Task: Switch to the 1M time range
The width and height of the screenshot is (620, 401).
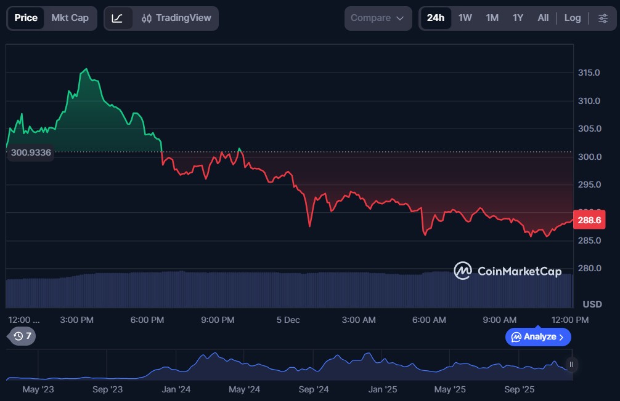Action: 492,18
